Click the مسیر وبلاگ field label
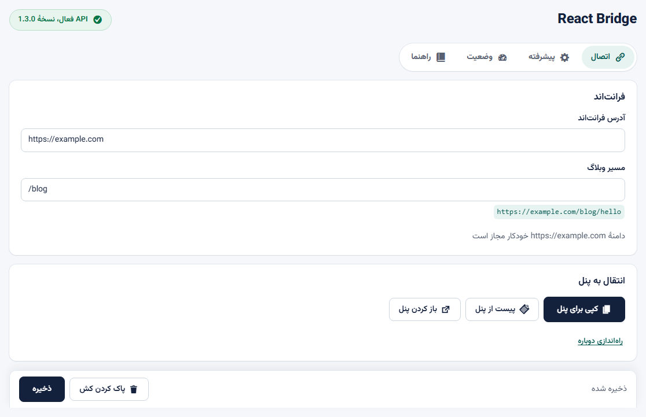This screenshot has height=417, width=646. 606,168
